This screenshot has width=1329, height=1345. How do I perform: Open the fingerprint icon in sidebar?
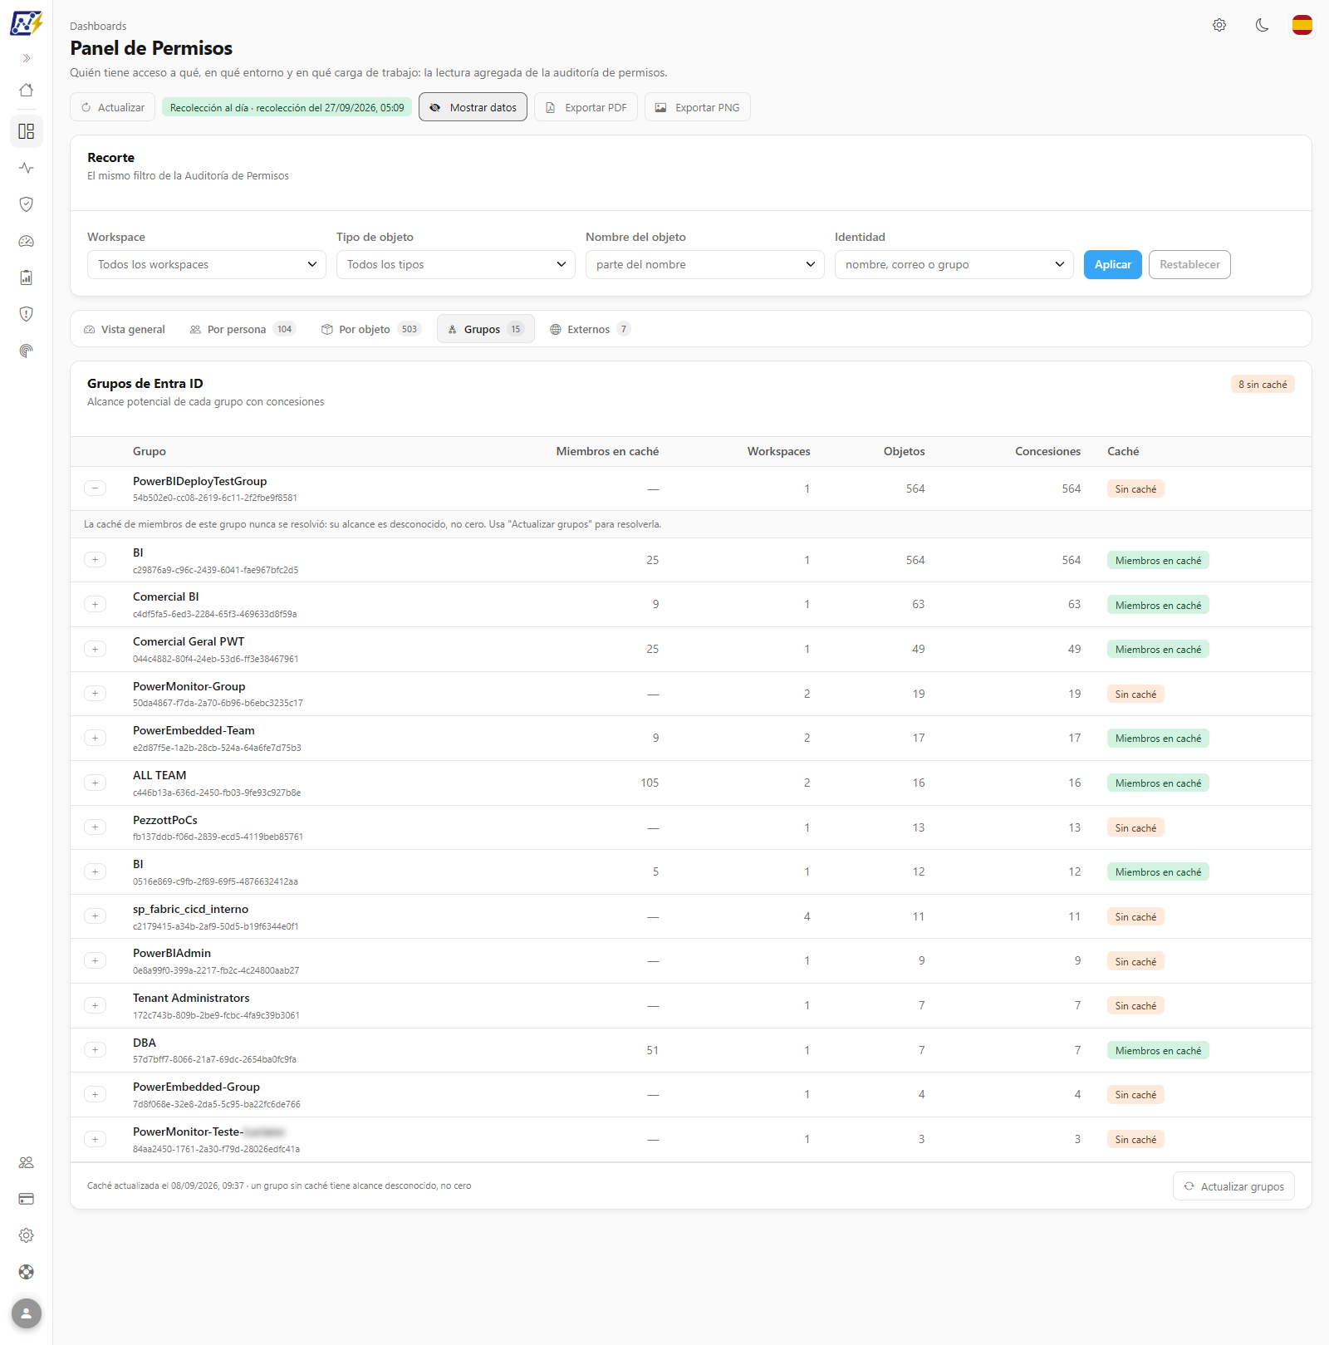27,351
